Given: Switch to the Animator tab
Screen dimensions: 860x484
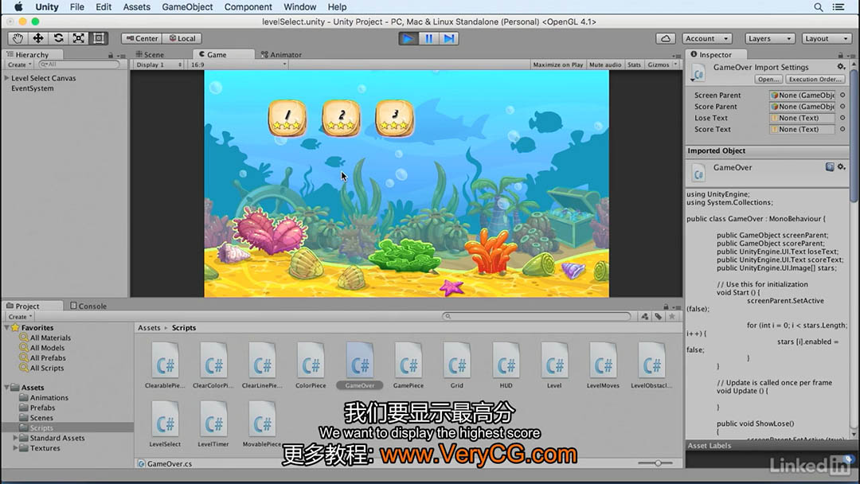Looking at the screenshot, I should click(x=281, y=54).
